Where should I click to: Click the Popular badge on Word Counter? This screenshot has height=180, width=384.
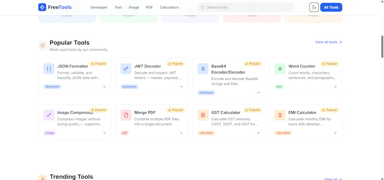pyautogui.click(x=330, y=64)
